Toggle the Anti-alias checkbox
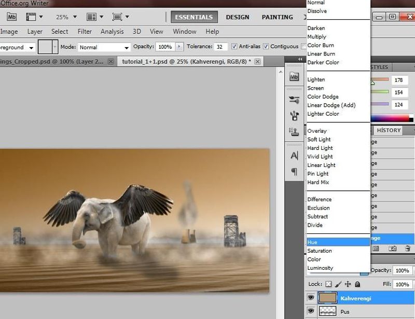This screenshot has height=319, width=415. (x=234, y=47)
